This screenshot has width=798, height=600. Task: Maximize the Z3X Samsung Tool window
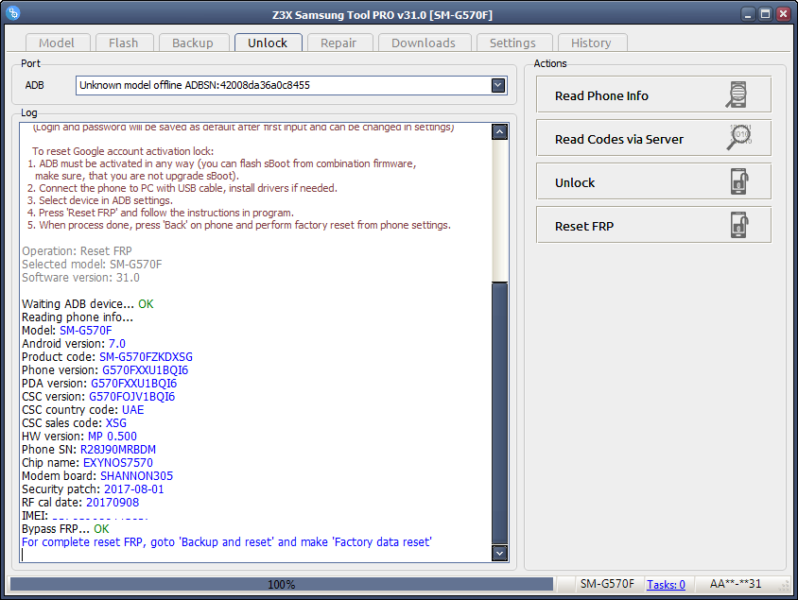(x=765, y=14)
